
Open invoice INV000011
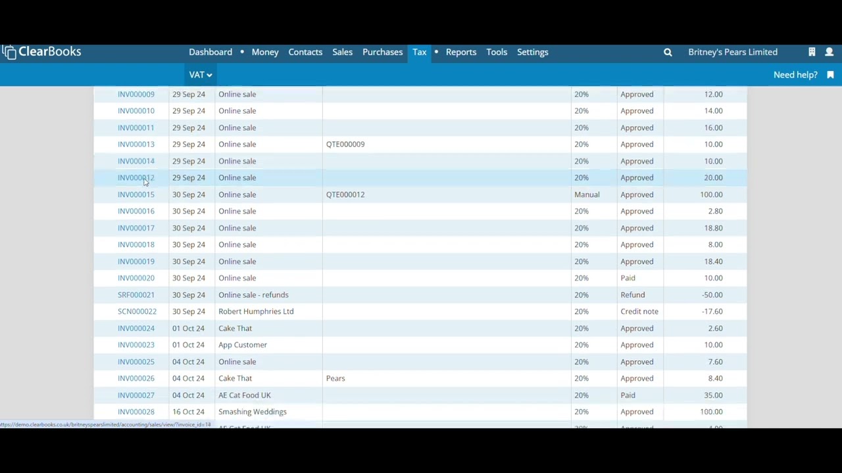(x=136, y=127)
